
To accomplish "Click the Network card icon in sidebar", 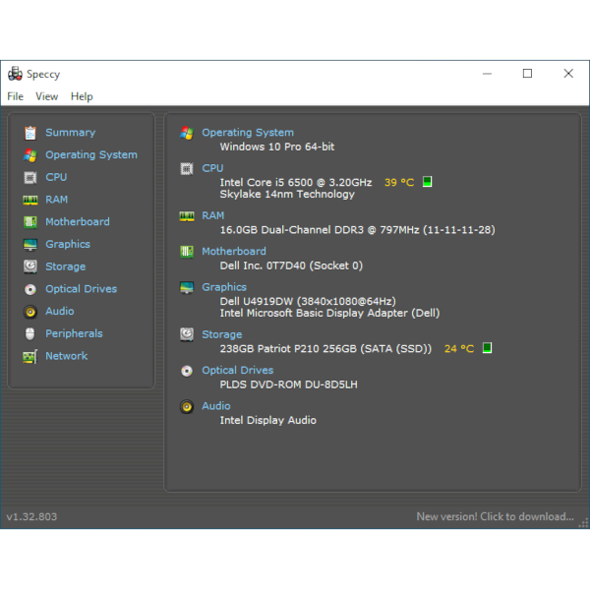I will 30,356.
